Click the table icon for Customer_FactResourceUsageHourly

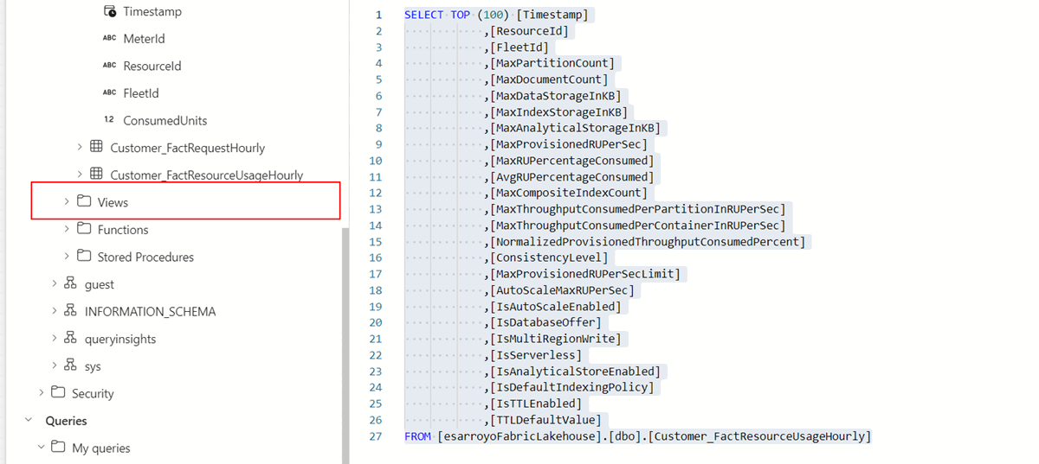tap(96, 175)
